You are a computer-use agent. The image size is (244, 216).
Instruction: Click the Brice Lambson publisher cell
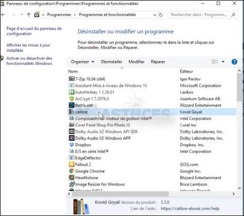(x=194, y=184)
